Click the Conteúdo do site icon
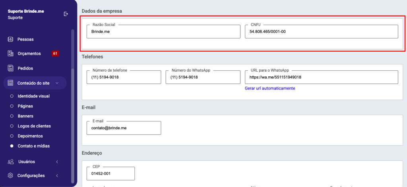This screenshot has height=187, width=407. coord(11,83)
